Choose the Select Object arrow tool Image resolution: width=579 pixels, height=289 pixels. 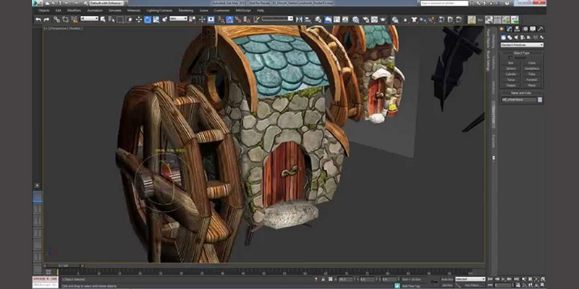coord(102,20)
